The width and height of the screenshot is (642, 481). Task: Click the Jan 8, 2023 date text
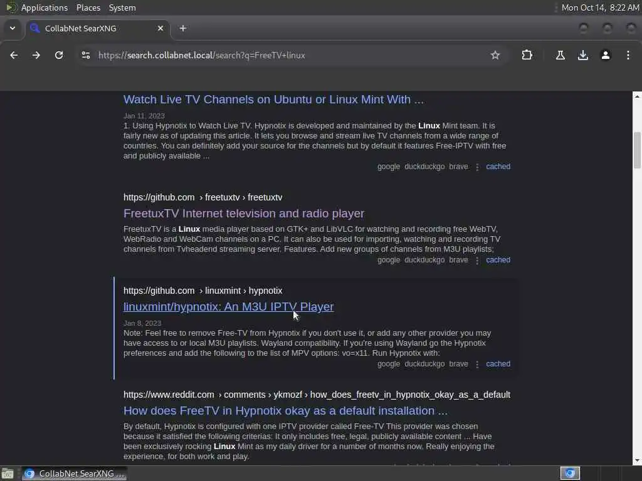pos(142,323)
